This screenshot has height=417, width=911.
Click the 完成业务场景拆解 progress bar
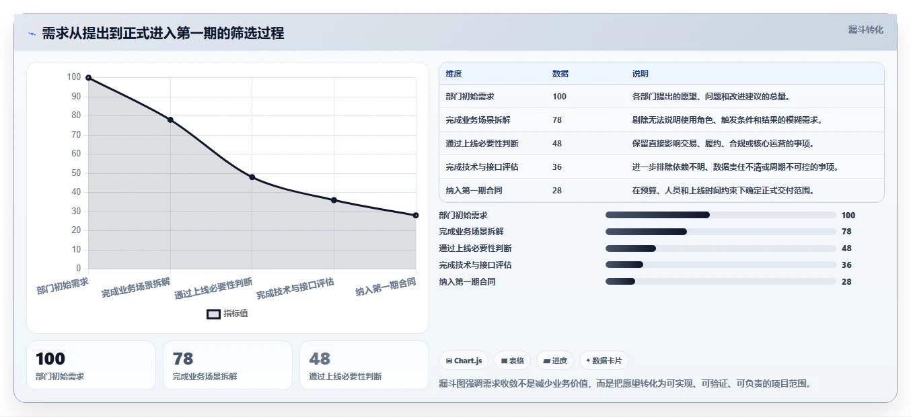click(721, 232)
